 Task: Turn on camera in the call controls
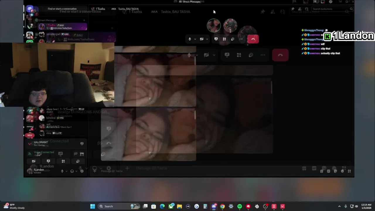(x=202, y=39)
